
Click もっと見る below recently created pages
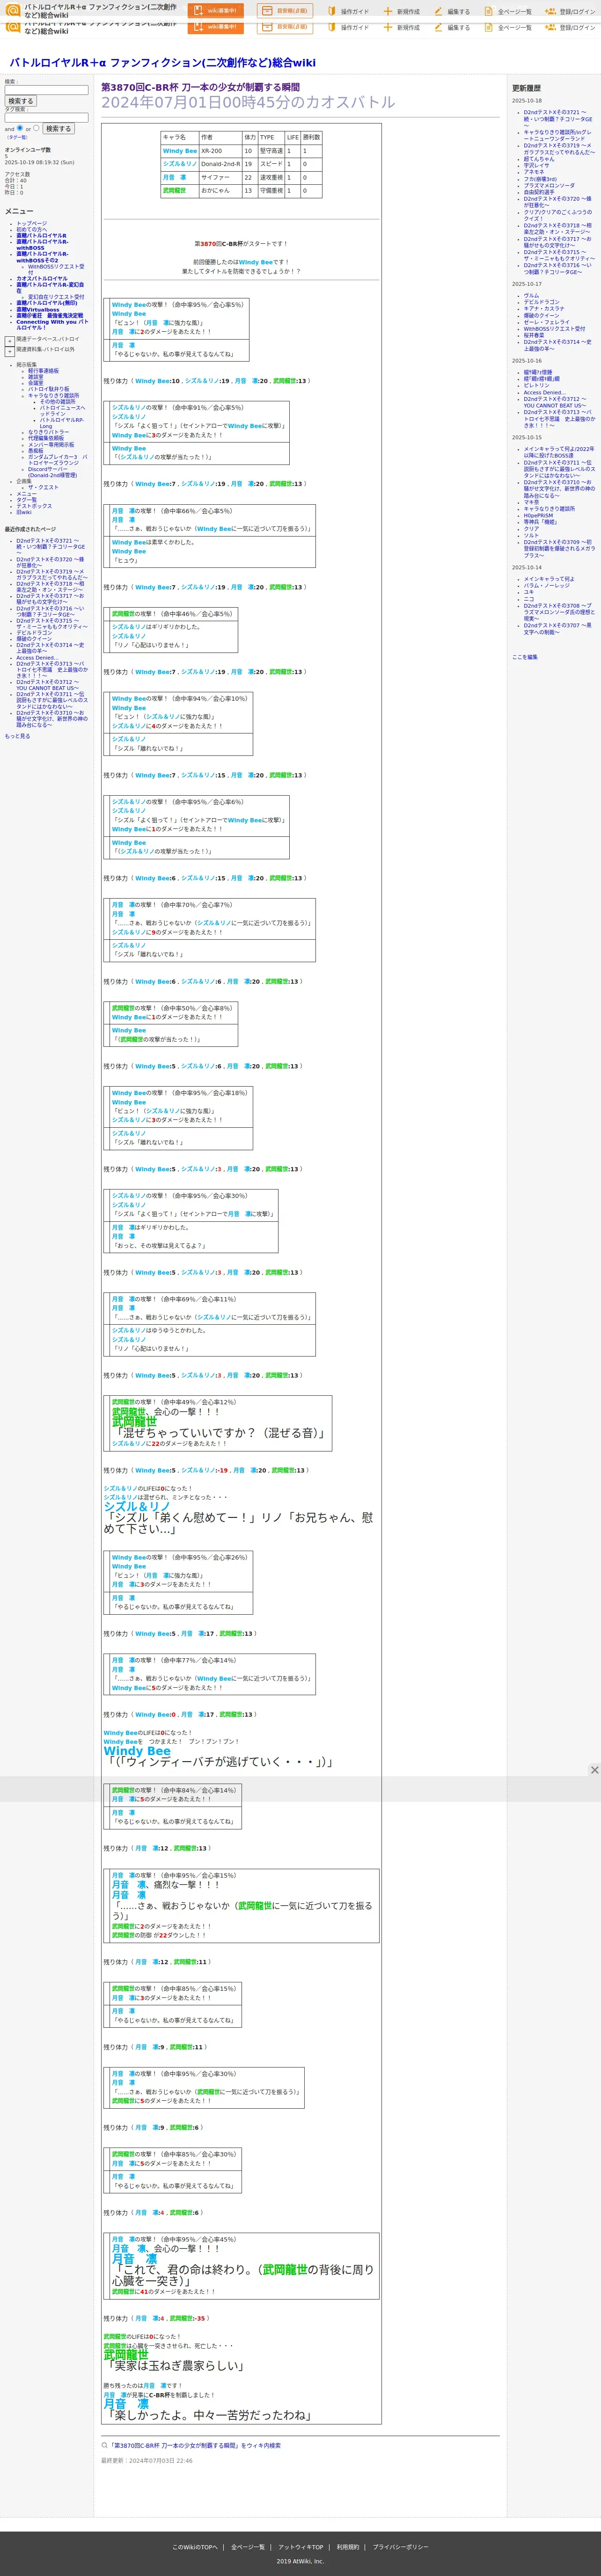point(17,735)
